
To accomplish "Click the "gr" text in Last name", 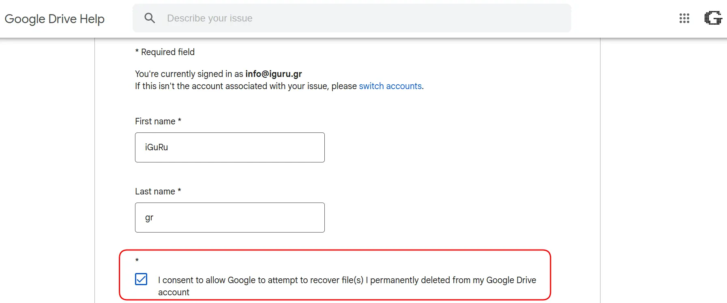I will point(149,218).
